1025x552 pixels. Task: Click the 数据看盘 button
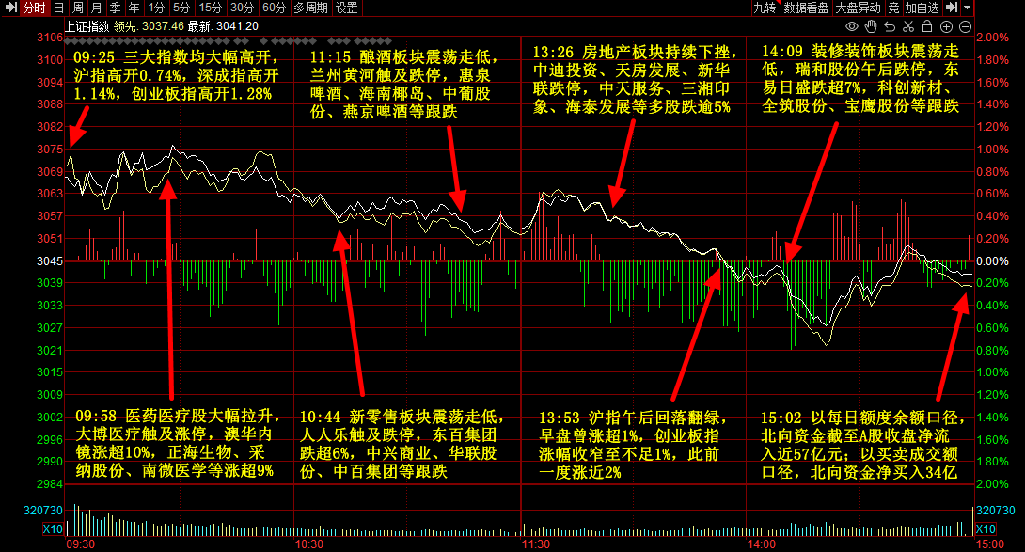click(806, 8)
